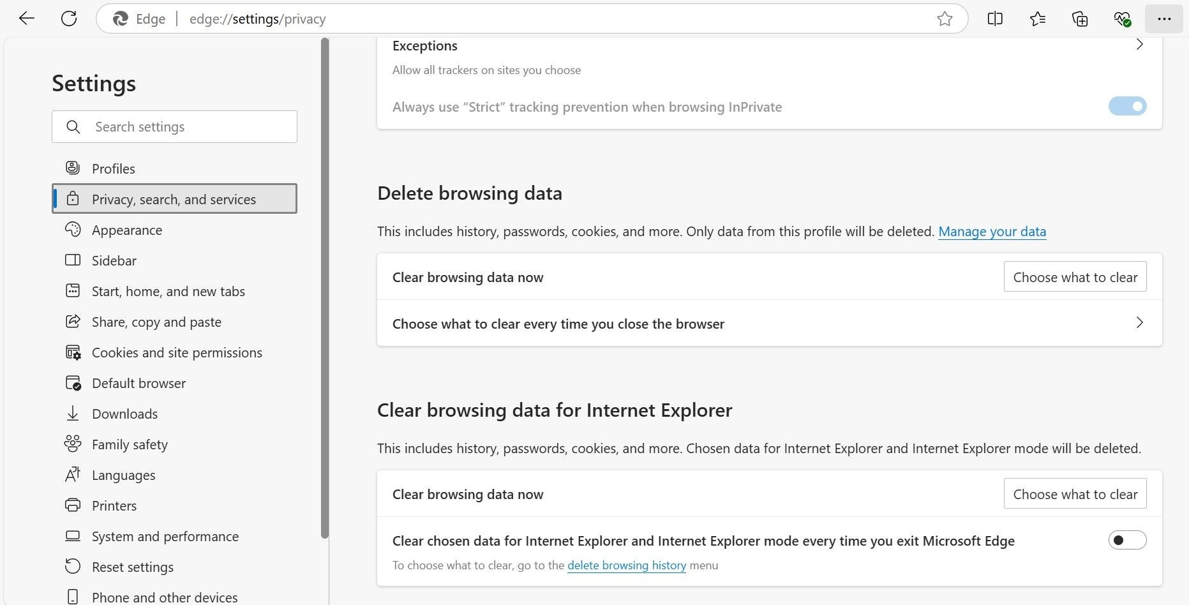The image size is (1189, 605).
Task: Click the Exceptions row title
Action: pos(425,46)
